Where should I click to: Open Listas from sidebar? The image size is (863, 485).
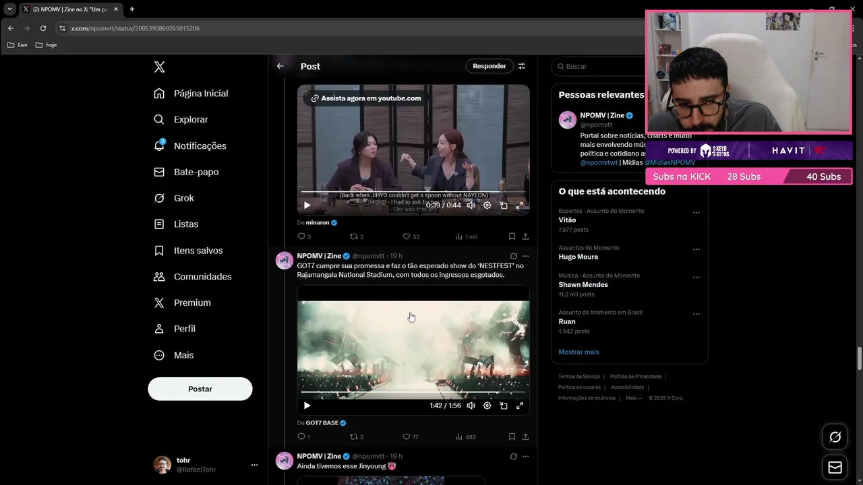(x=176, y=224)
